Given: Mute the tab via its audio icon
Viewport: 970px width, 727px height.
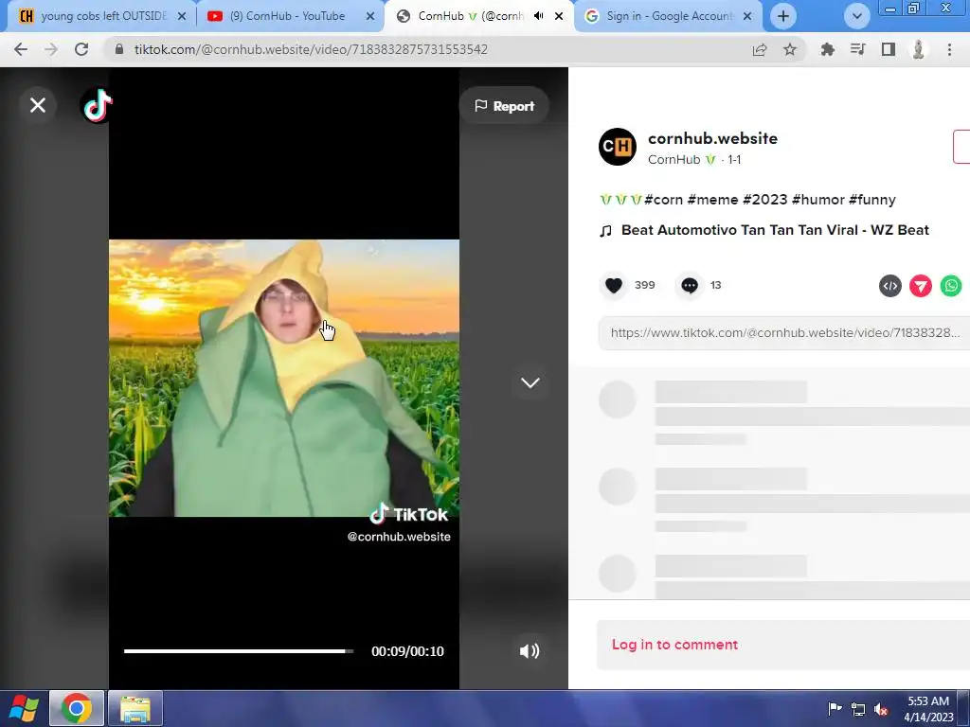Looking at the screenshot, I should coord(539,16).
